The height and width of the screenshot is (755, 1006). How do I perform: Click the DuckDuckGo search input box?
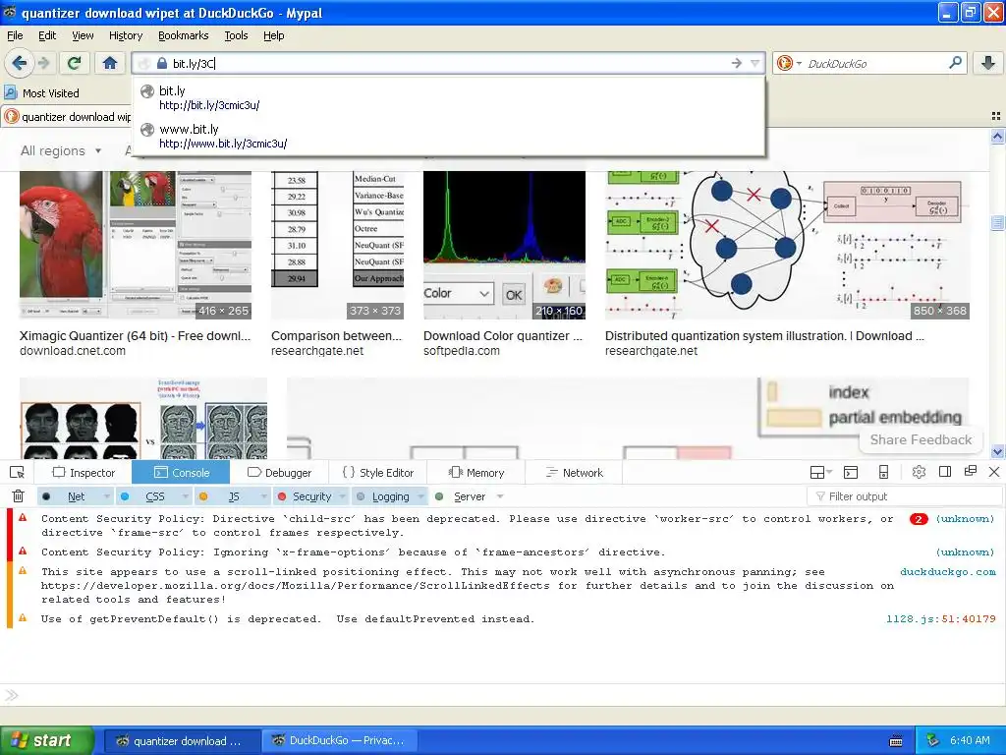(x=872, y=63)
